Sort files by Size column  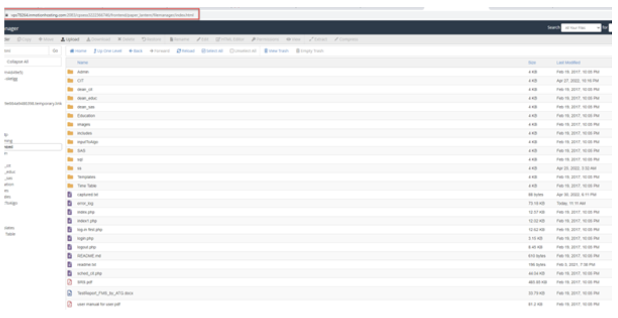click(532, 63)
